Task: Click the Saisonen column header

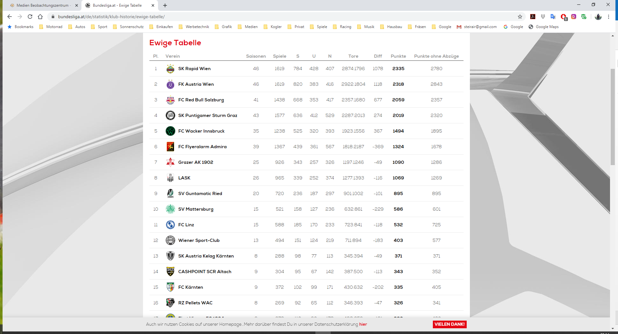Action: pyautogui.click(x=256, y=56)
